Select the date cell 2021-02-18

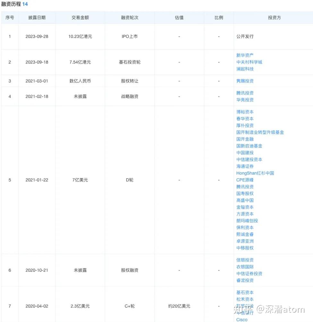tap(37, 96)
